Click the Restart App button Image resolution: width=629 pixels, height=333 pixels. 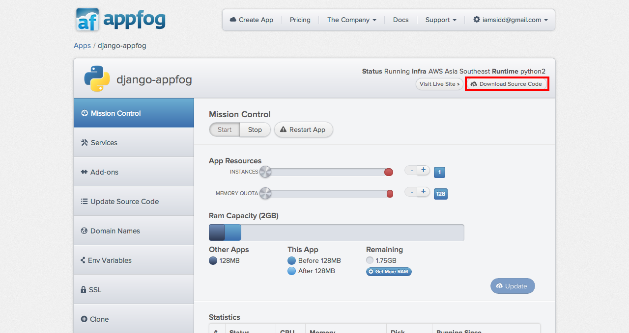coord(303,129)
